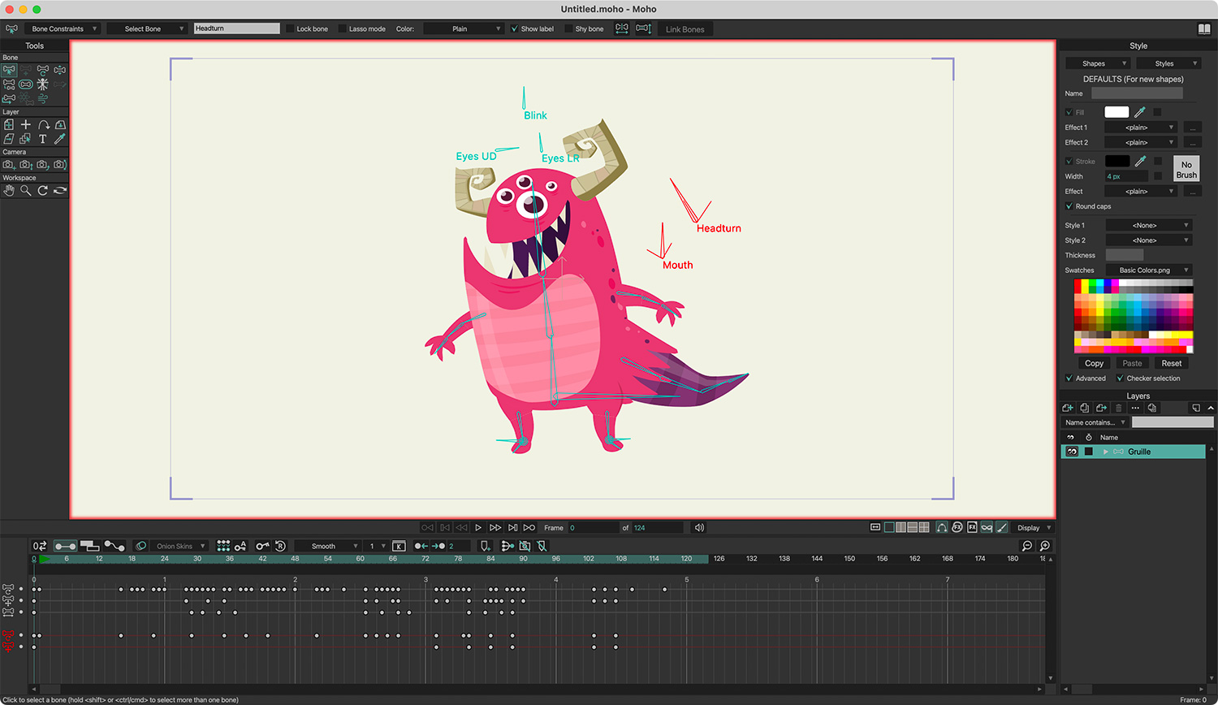Open the Styles menu in Style panel
This screenshot has width=1218, height=705.
coord(1168,63)
